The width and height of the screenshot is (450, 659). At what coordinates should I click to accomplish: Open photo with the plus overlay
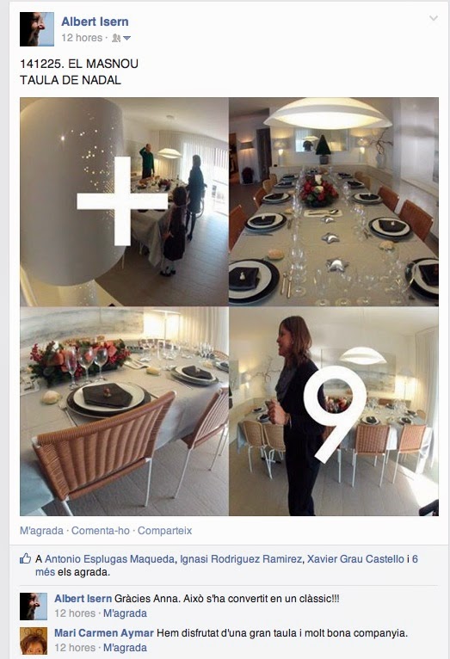coord(124,201)
